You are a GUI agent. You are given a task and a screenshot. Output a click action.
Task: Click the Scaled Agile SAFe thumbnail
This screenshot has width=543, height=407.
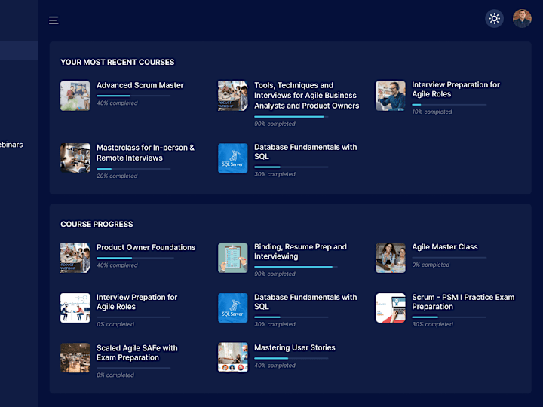(x=75, y=358)
